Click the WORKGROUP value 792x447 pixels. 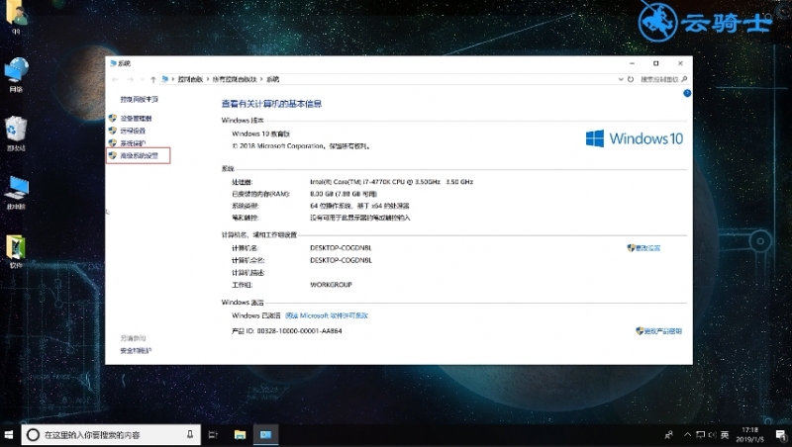coord(331,285)
